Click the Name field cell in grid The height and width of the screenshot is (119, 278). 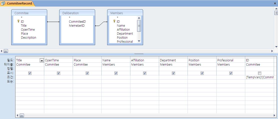coord(116,60)
